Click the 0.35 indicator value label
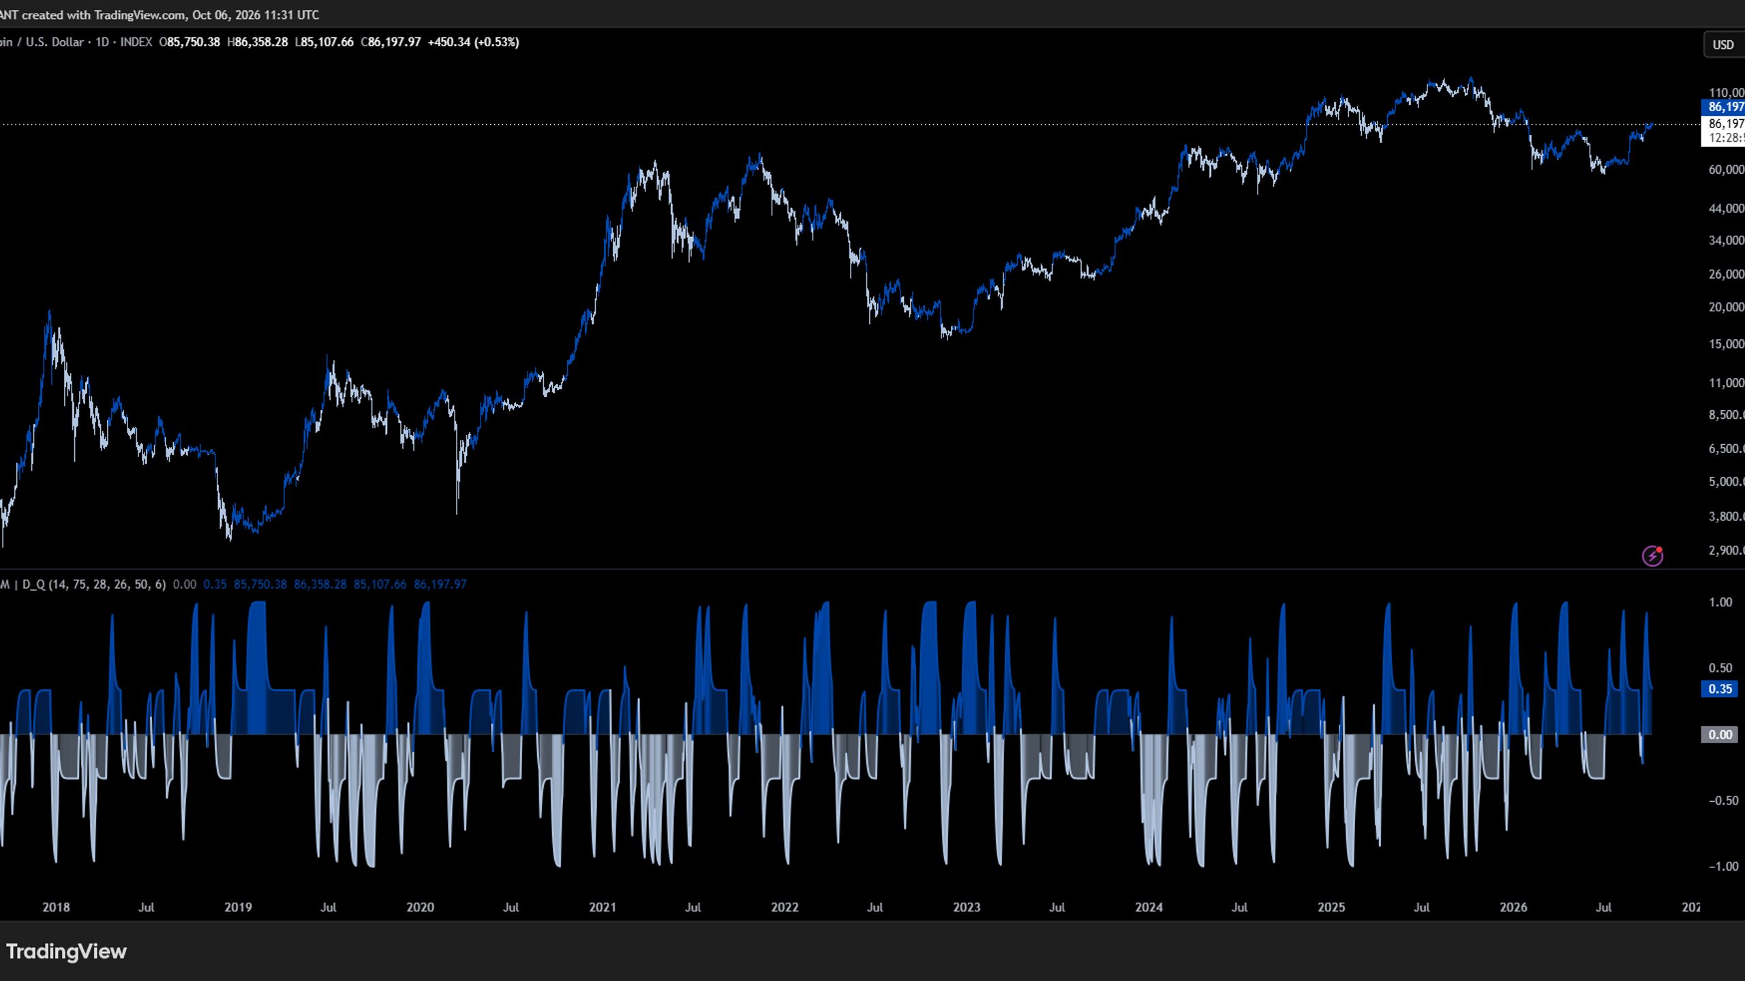The image size is (1745, 981). [1720, 689]
